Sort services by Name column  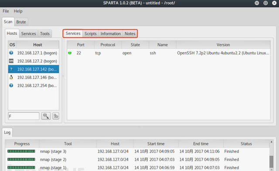[x=163, y=45]
